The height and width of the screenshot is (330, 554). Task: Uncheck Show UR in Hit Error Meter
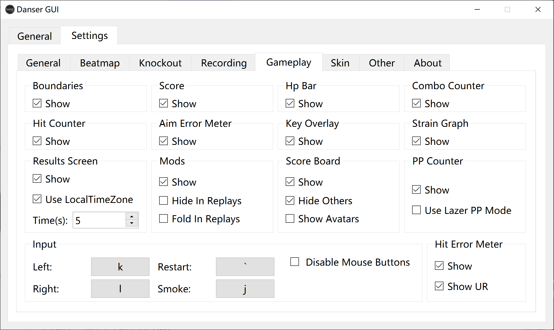click(x=439, y=286)
